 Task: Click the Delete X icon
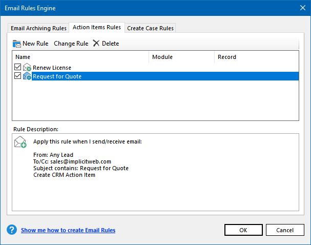[96, 44]
